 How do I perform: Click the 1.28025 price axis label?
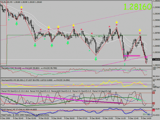click(x=156, y=65)
